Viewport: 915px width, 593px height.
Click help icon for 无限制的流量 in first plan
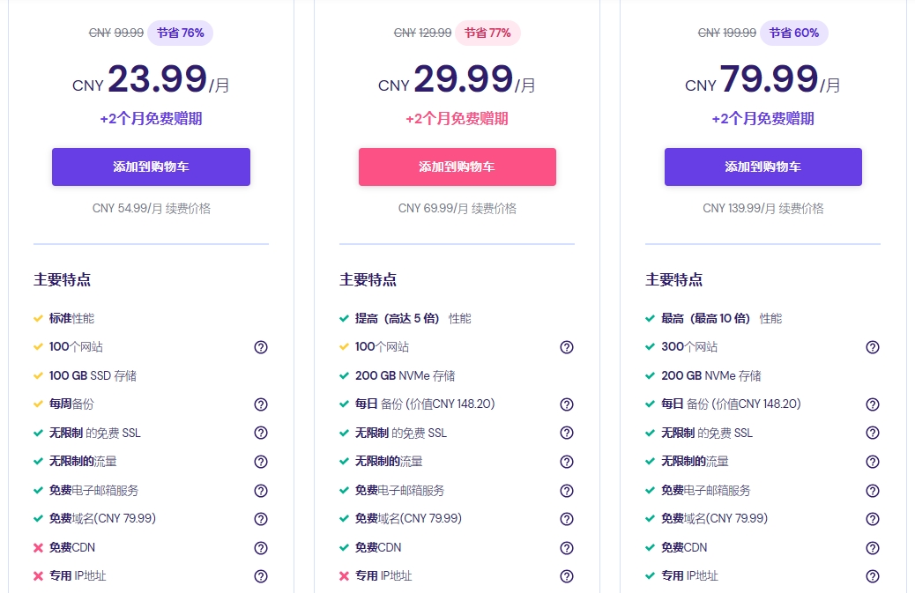tap(261, 462)
